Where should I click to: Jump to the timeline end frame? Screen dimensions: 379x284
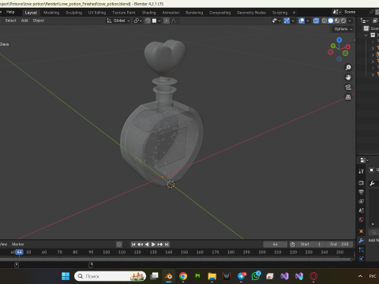pos(167,245)
